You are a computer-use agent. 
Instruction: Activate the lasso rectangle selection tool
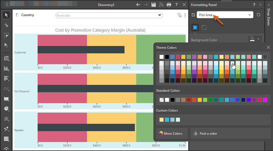pyautogui.click(x=6, y=35)
